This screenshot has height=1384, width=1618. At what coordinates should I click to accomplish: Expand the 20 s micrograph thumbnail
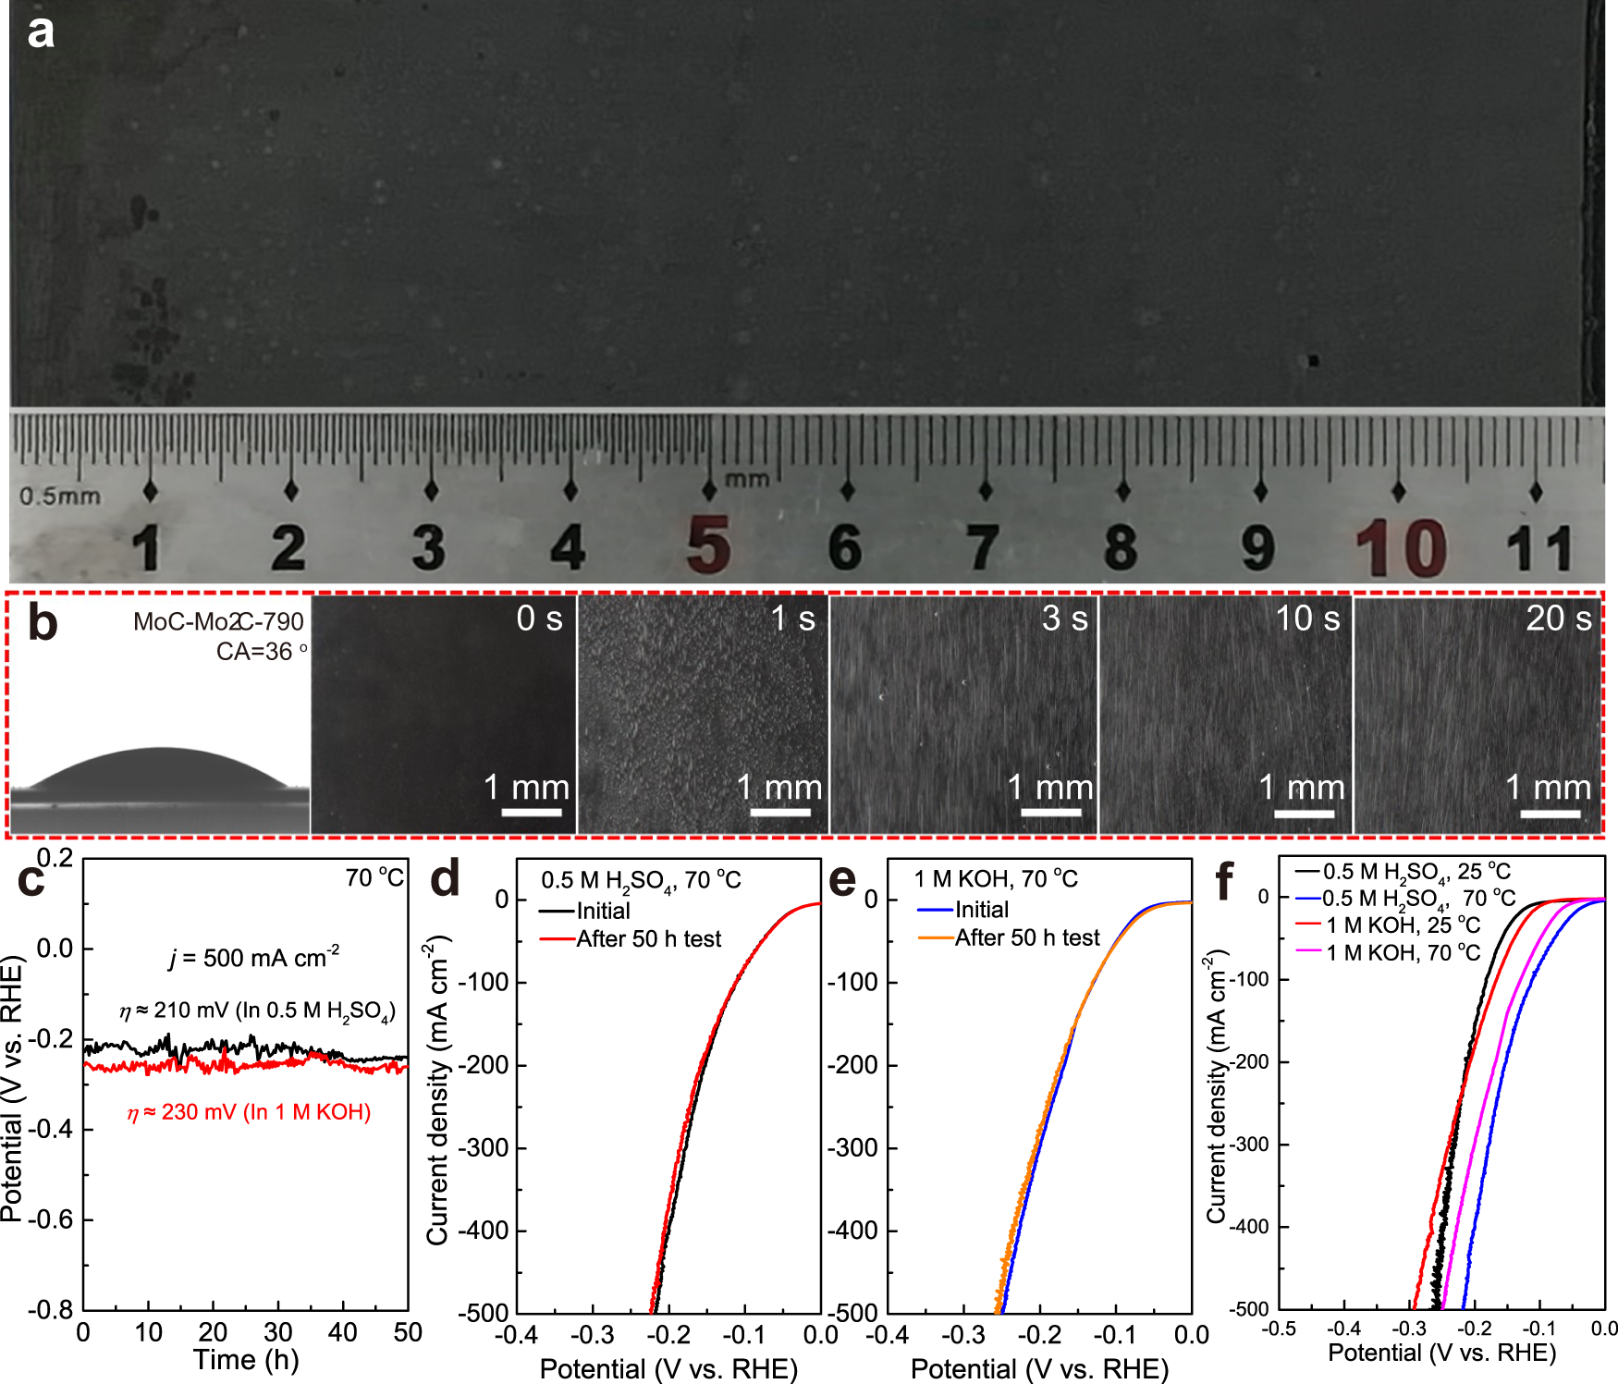coord(1479,712)
